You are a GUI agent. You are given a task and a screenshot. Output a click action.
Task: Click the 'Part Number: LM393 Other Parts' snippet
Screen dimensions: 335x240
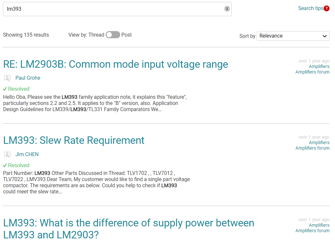(x=96, y=182)
